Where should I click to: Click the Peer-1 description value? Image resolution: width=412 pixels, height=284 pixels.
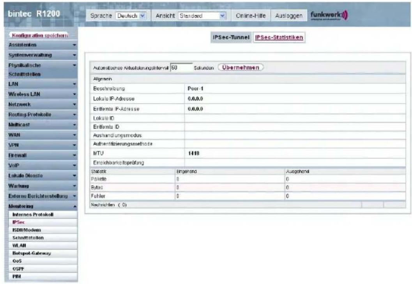click(196, 89)
